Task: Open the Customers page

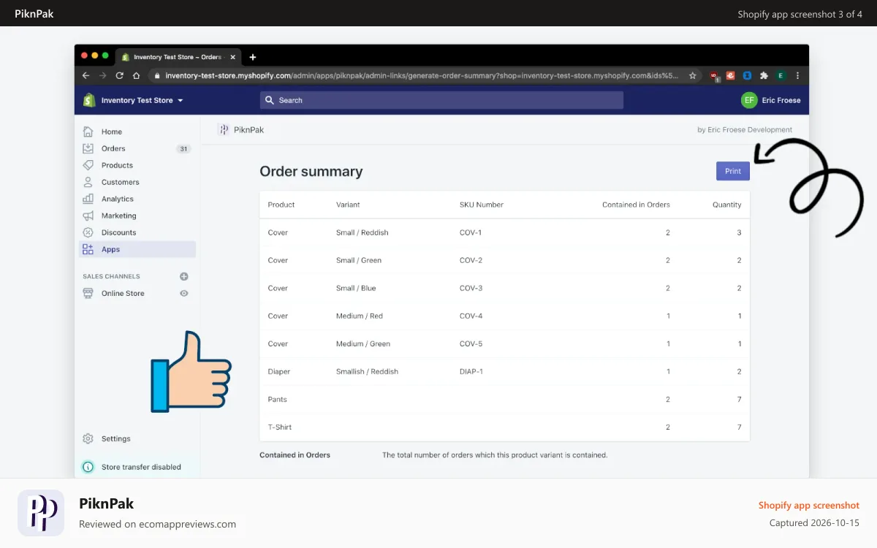Action: point(120,182)
